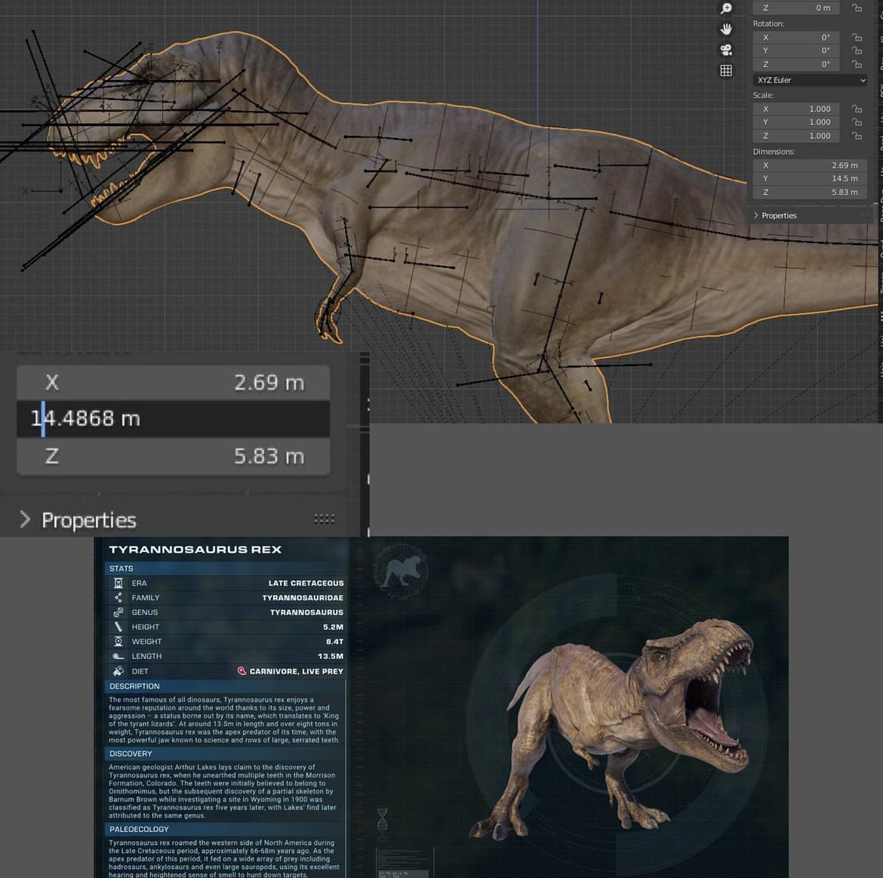The width and height of the screenshot is (883, 878).
Task: Click the Rotation: label
Action: [x=768, y=23]
